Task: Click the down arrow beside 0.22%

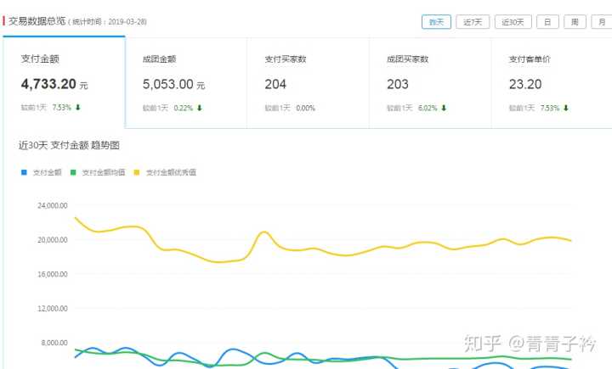Action: click(200, 108)
